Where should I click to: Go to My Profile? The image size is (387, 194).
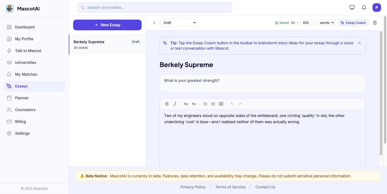click(34, 39)
